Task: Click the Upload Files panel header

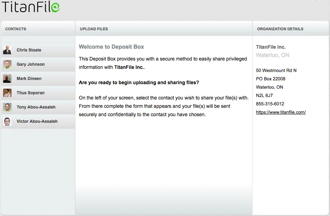Action: coord(164,29)
